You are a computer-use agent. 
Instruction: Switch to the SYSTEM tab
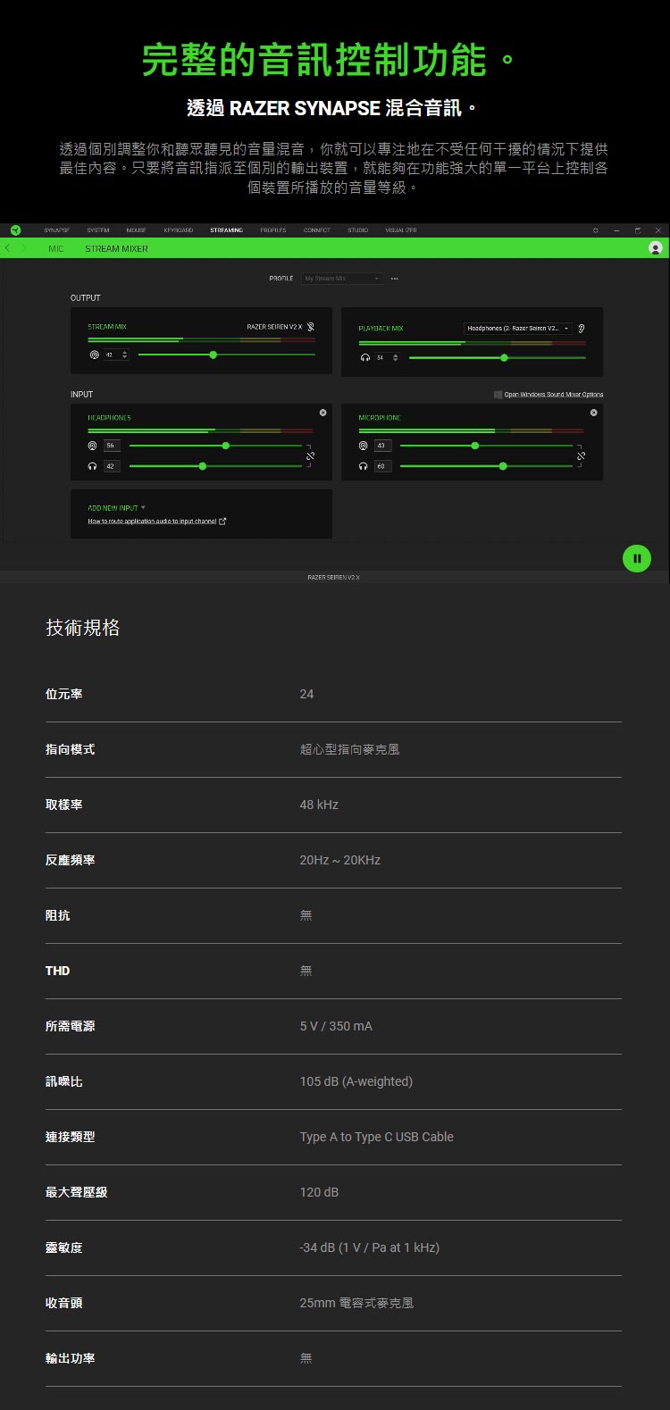click(x=97, y=230)
